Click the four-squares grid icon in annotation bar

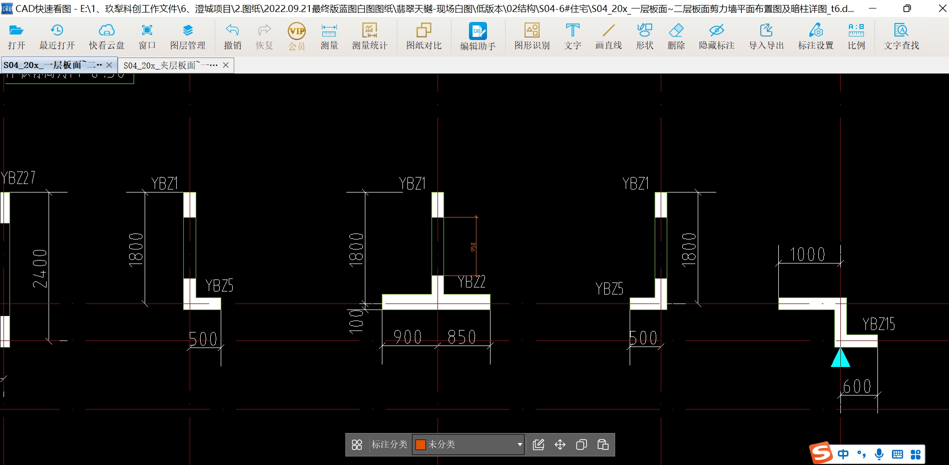(357, 444)
